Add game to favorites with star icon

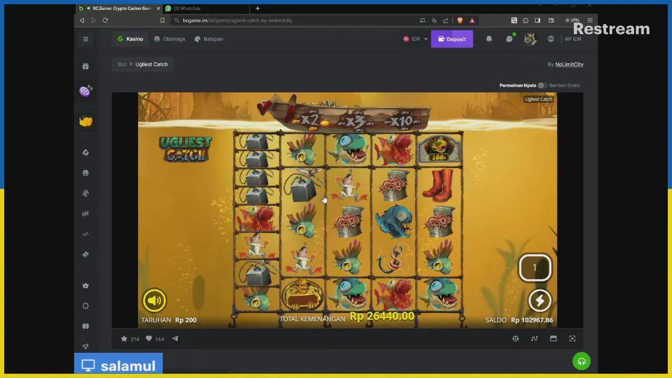[124, 339]
